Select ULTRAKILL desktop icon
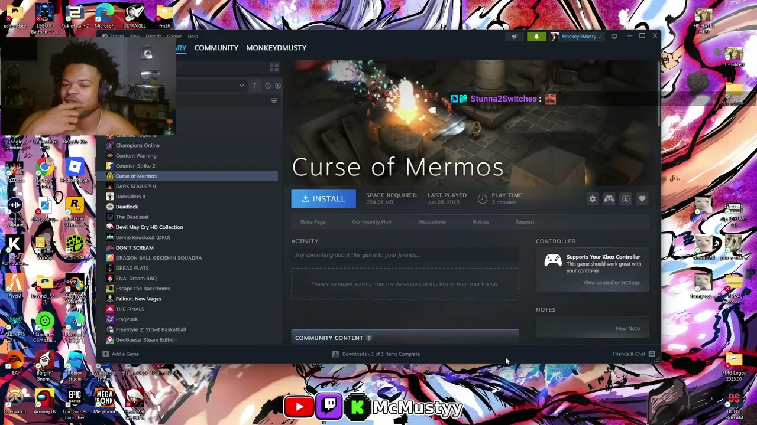757x425 pixels. (135, 16)
